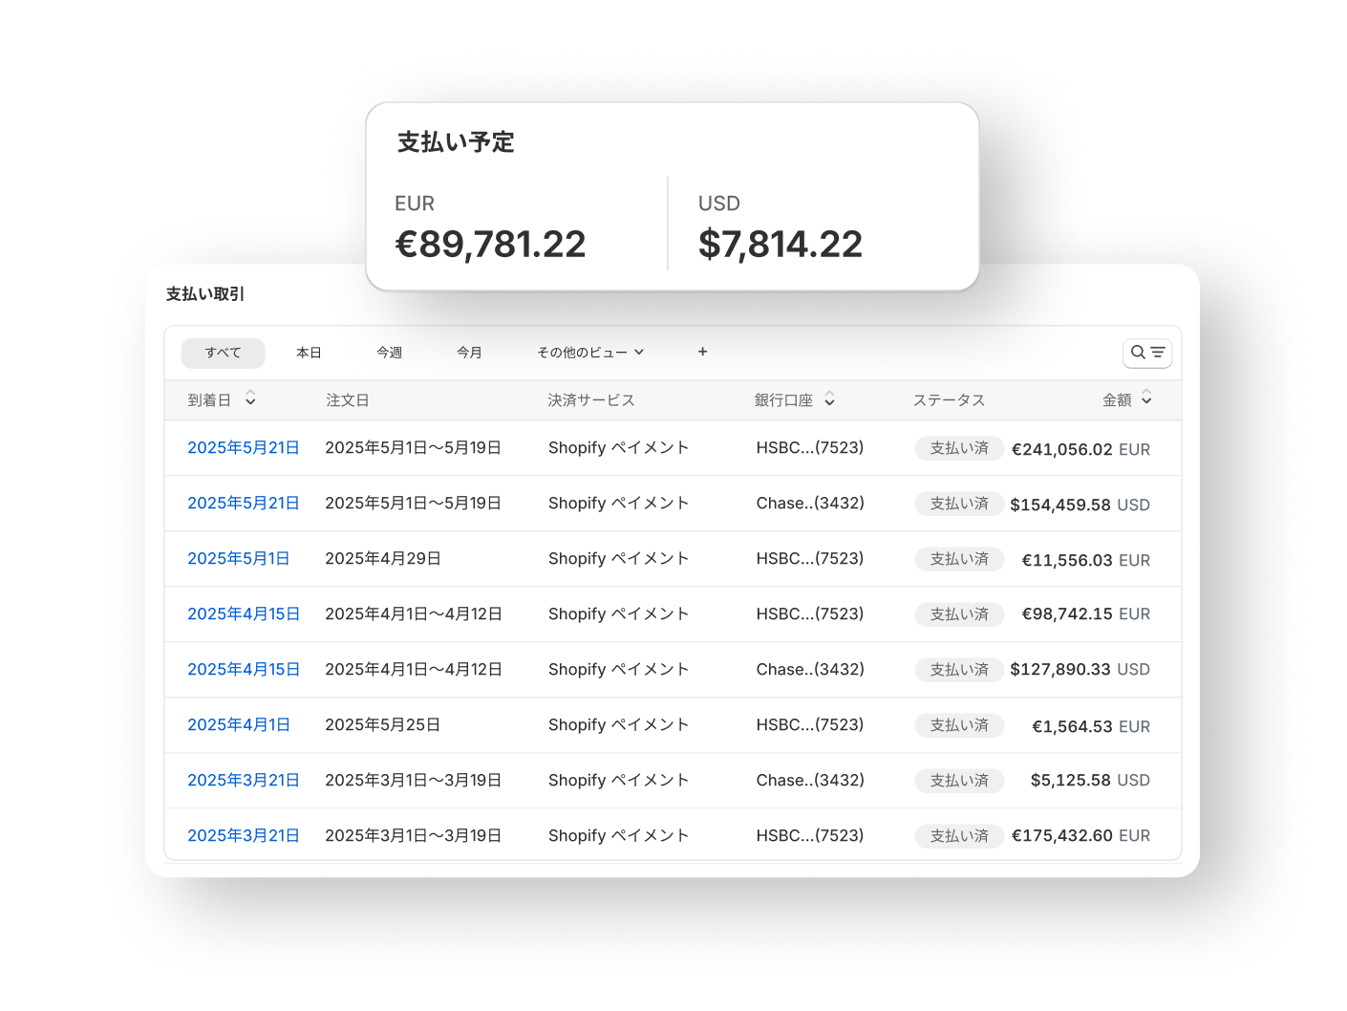Open 2025年4月15日 payout for $127,890.33
The height and width of the screenshot is (1011, 1347).
[244, 670]
